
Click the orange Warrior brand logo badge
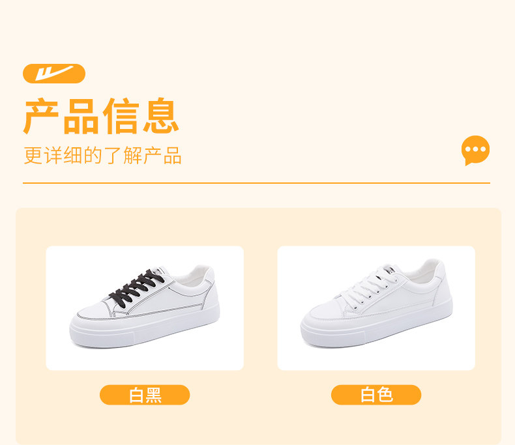coord(54,74)
